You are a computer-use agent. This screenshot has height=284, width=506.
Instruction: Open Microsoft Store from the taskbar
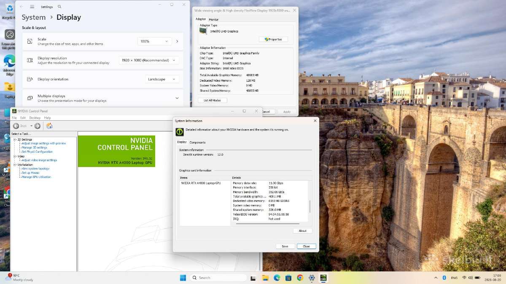click(x=288, y=278)
